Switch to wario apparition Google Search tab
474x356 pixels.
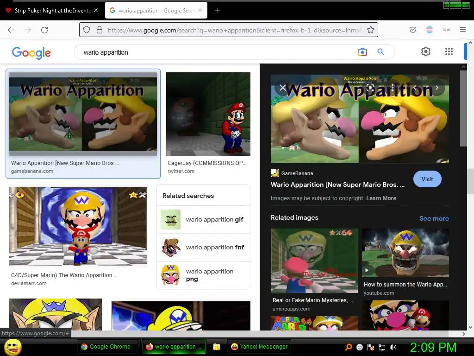pos(156,11)
